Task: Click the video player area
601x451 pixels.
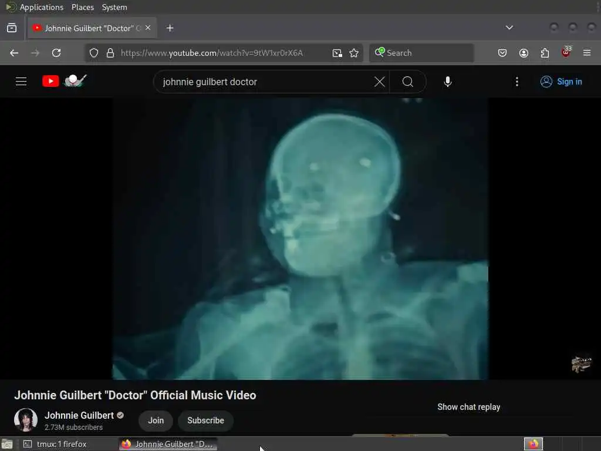Action: click(x=300, y=238)
